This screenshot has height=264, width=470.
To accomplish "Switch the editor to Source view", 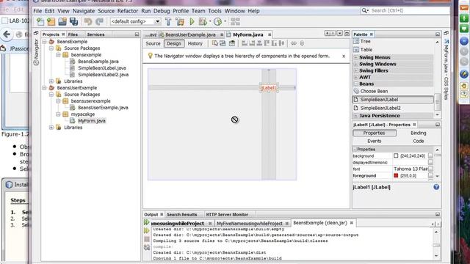I will (x=153, y=43).
